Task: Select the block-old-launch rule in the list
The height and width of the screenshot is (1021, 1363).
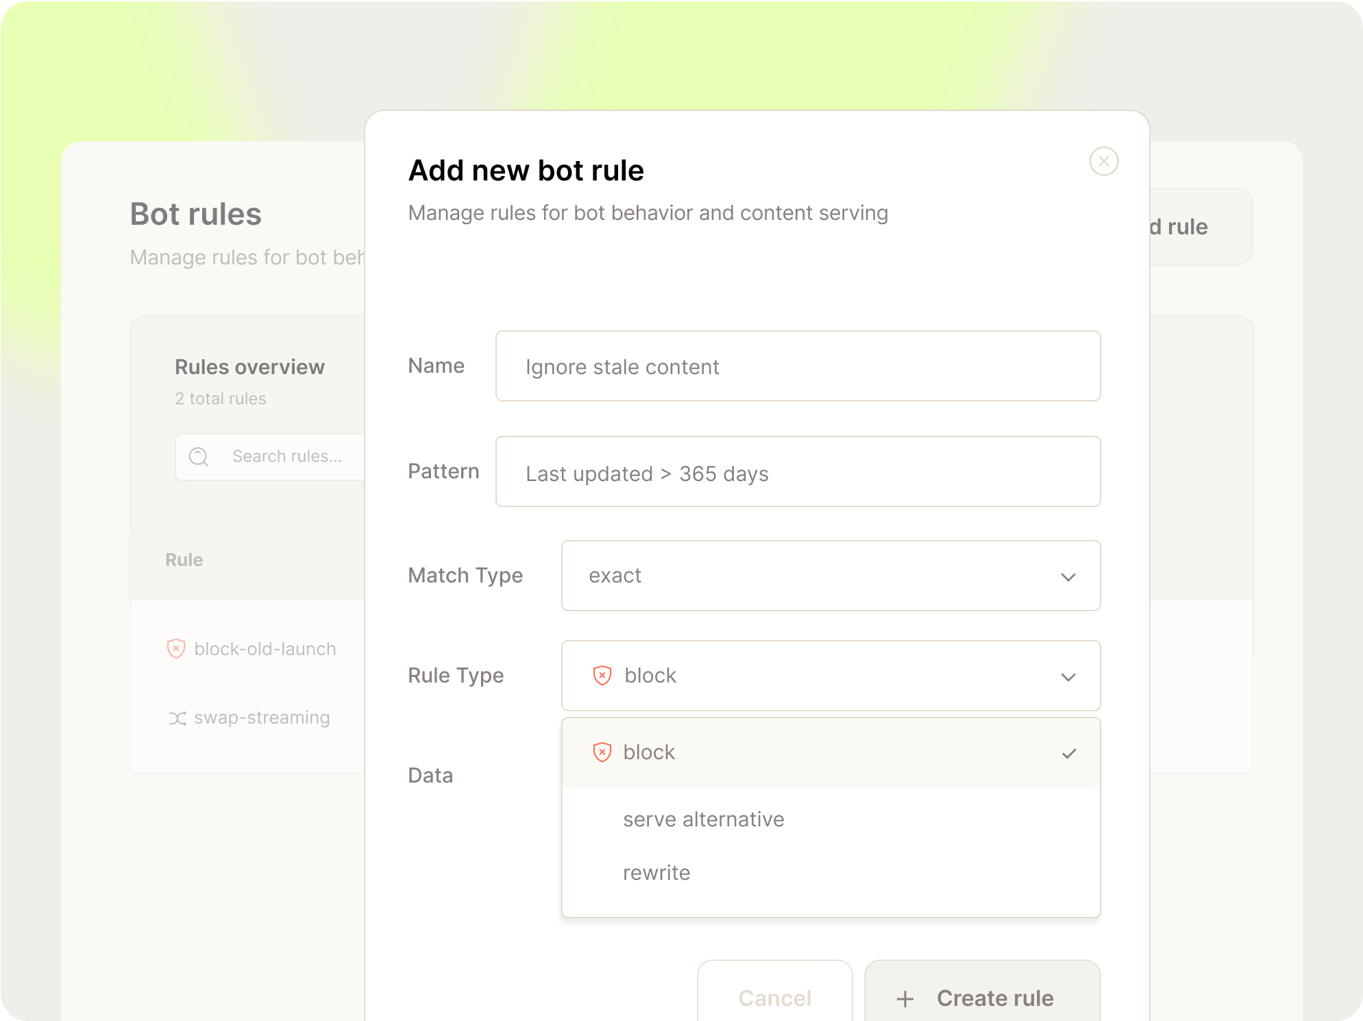Action: point(265,648)
